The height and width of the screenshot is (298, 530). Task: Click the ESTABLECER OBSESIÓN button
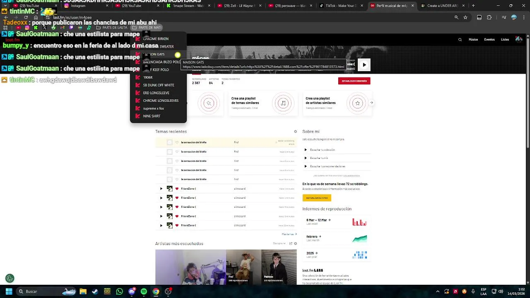[x=354, y=81]
